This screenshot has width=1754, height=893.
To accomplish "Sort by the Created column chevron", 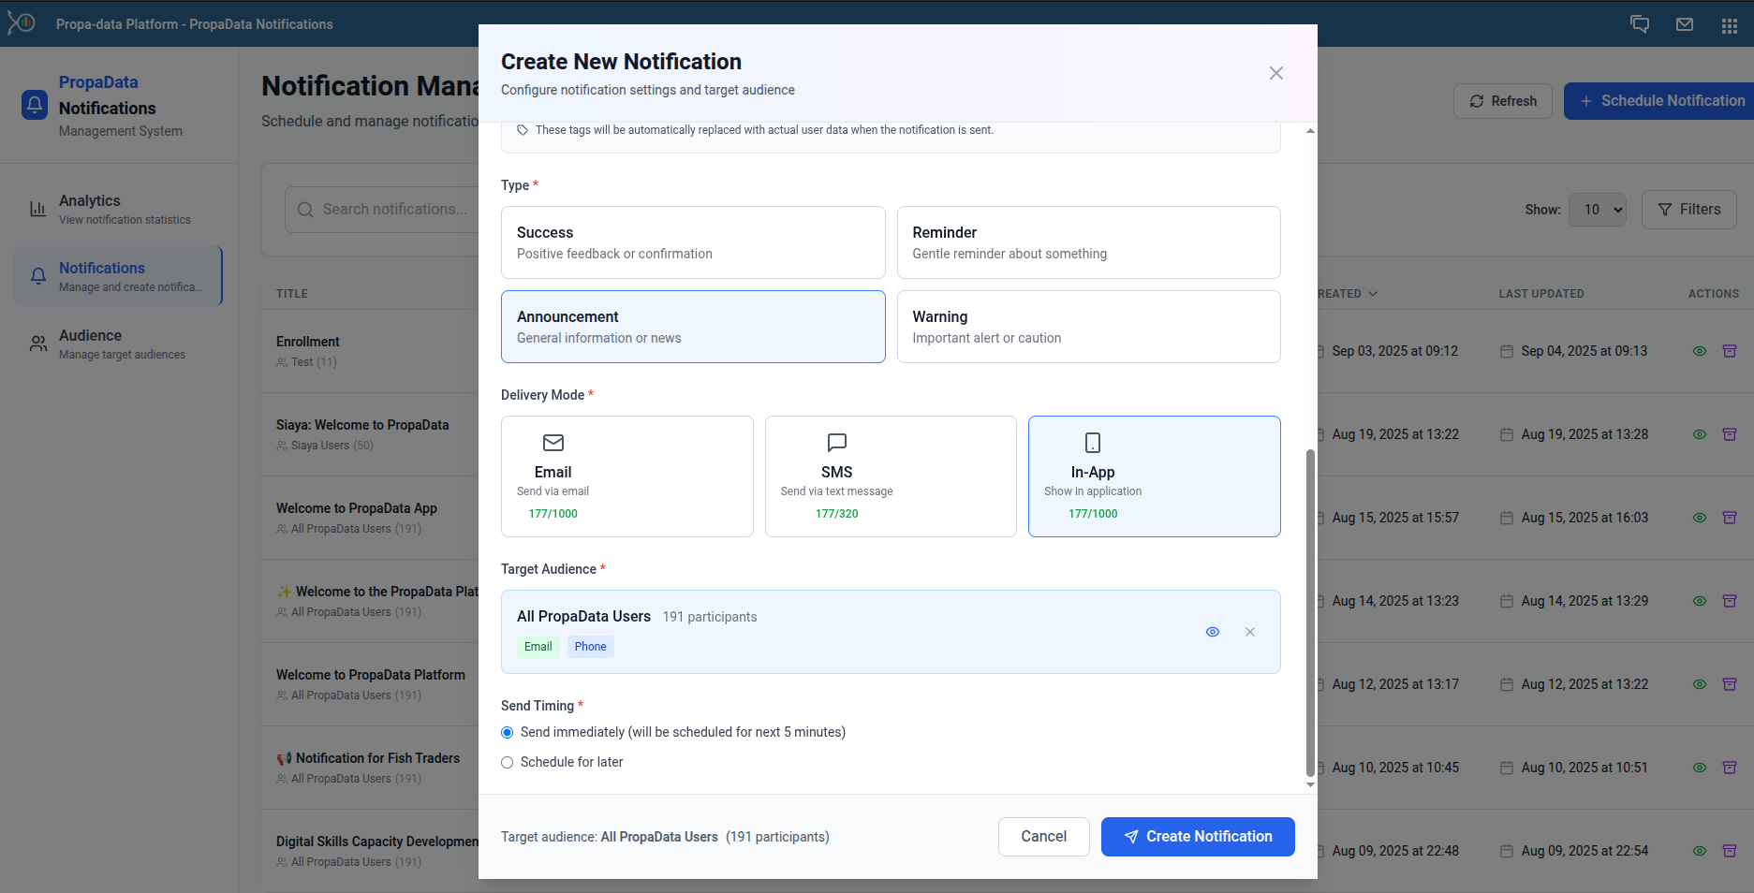I will tap(1373, 293).
